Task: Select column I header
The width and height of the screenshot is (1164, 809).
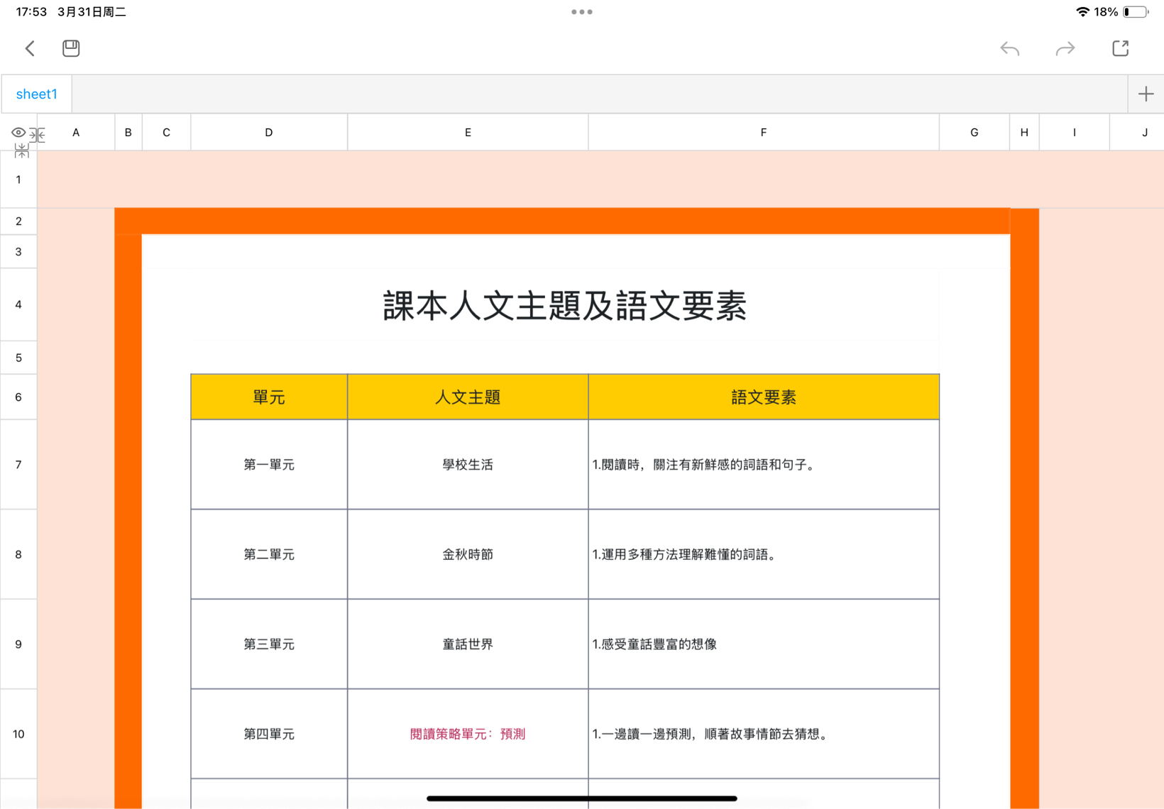Action: tap(1075, 133)
